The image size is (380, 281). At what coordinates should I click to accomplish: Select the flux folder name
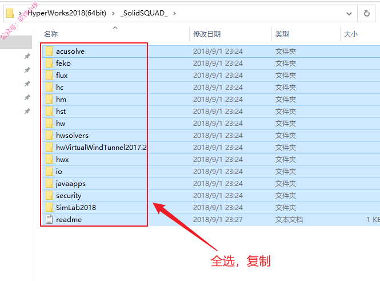click(x=62, y=75)
